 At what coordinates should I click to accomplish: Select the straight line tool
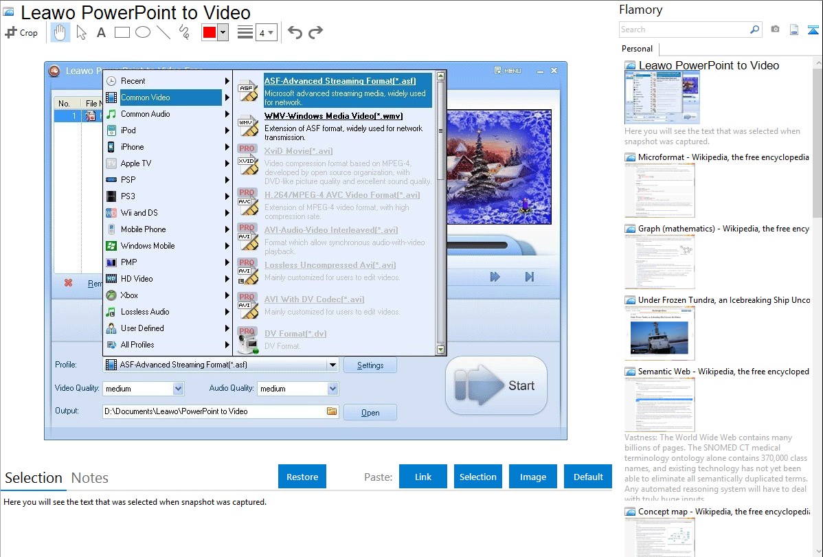coord(164,32)
